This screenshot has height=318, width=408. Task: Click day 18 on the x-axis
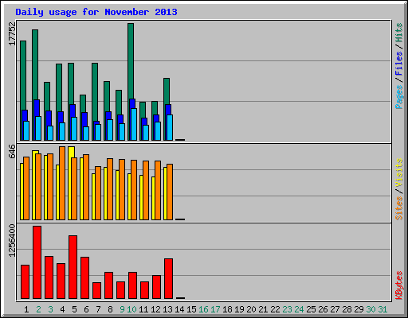(x=227, y=309)
